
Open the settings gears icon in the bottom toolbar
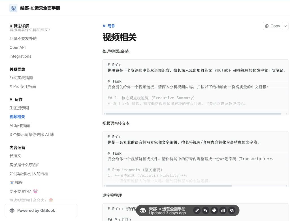coord(206,210)
